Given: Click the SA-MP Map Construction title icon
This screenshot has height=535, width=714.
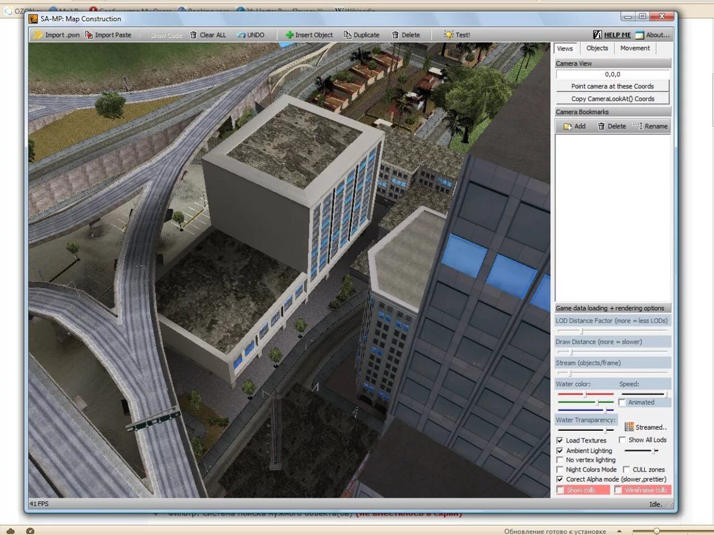Looking at the screenshot, I should click(33, 19).
